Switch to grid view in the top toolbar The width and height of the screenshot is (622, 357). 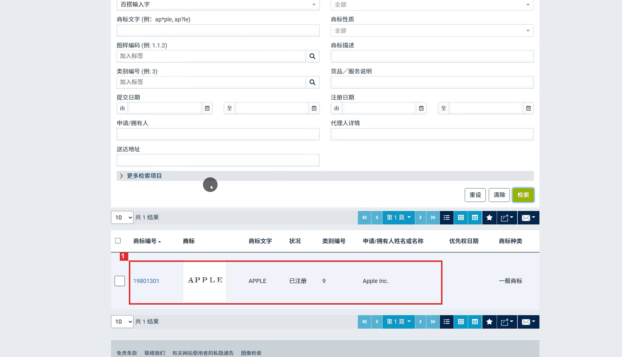(x=461, y=218)
